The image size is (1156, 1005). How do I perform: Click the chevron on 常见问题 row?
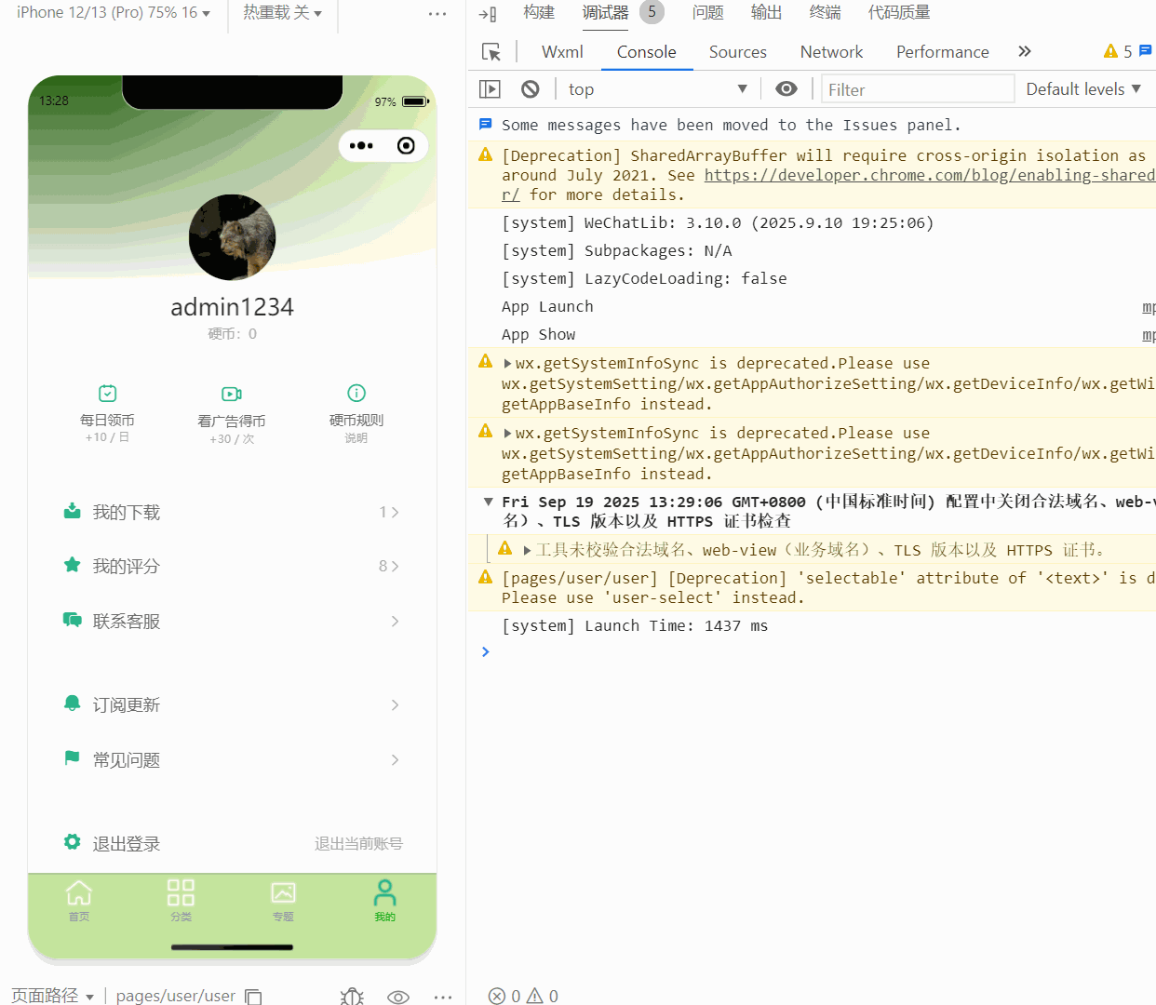pyautogui.click(x=395, y=760)
